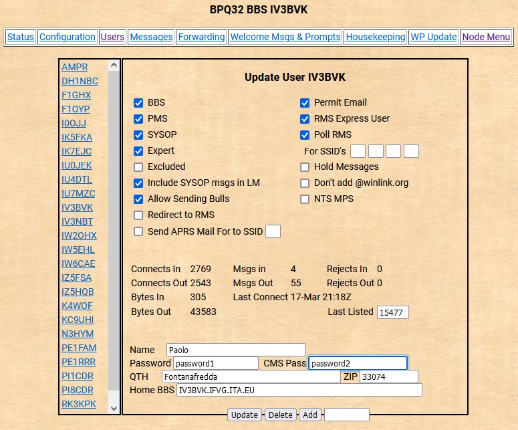
Task: Toggle RMS Express User checkbox
Action: [x=305, y=118]
